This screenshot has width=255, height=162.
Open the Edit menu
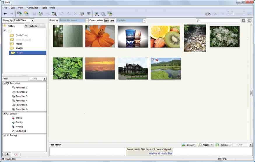pyautogui.click(x=13, y=8)
